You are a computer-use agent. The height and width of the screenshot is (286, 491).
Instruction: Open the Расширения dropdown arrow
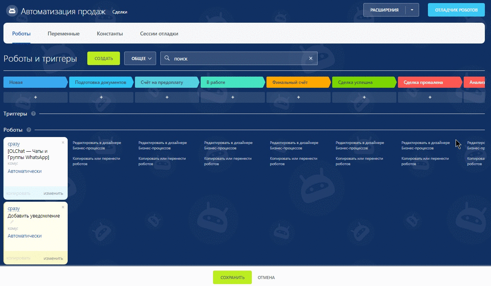pyautogui.click(x=412, y=10)
